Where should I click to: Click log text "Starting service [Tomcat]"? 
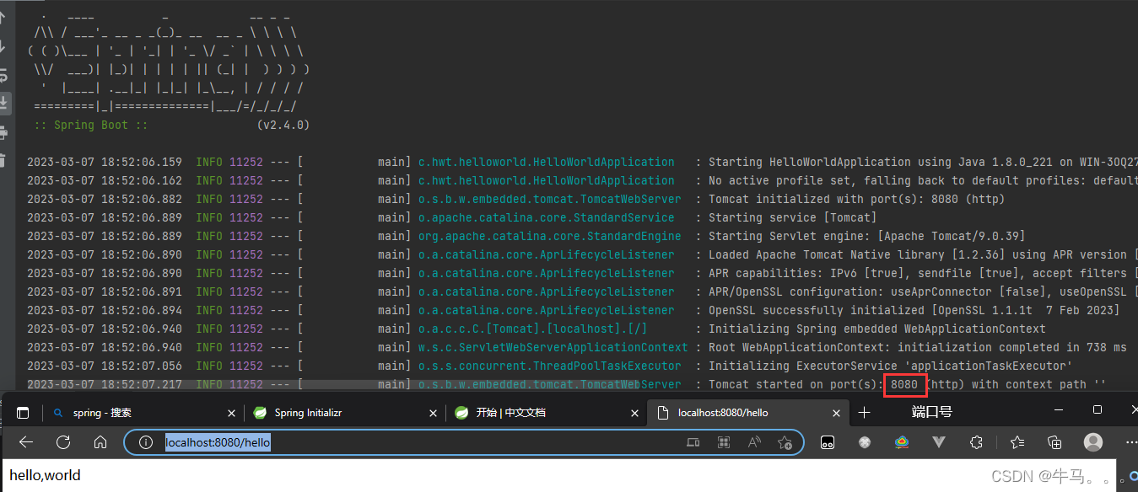pos(792,217)
